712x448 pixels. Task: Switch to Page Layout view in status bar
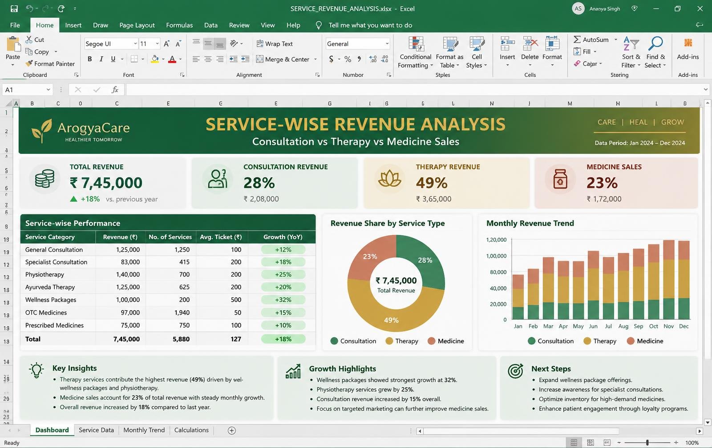point(590,443)
